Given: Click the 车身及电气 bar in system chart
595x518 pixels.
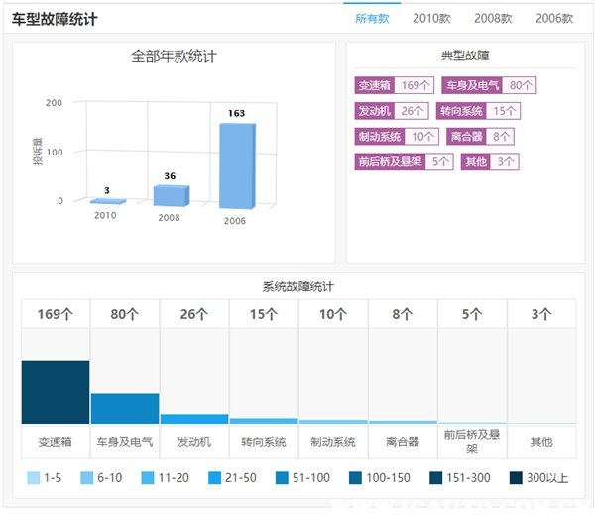Looking at the screenshot, I should [125, 408].
